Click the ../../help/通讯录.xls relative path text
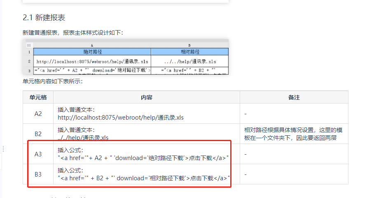The image size is (374, 198). 83,138
